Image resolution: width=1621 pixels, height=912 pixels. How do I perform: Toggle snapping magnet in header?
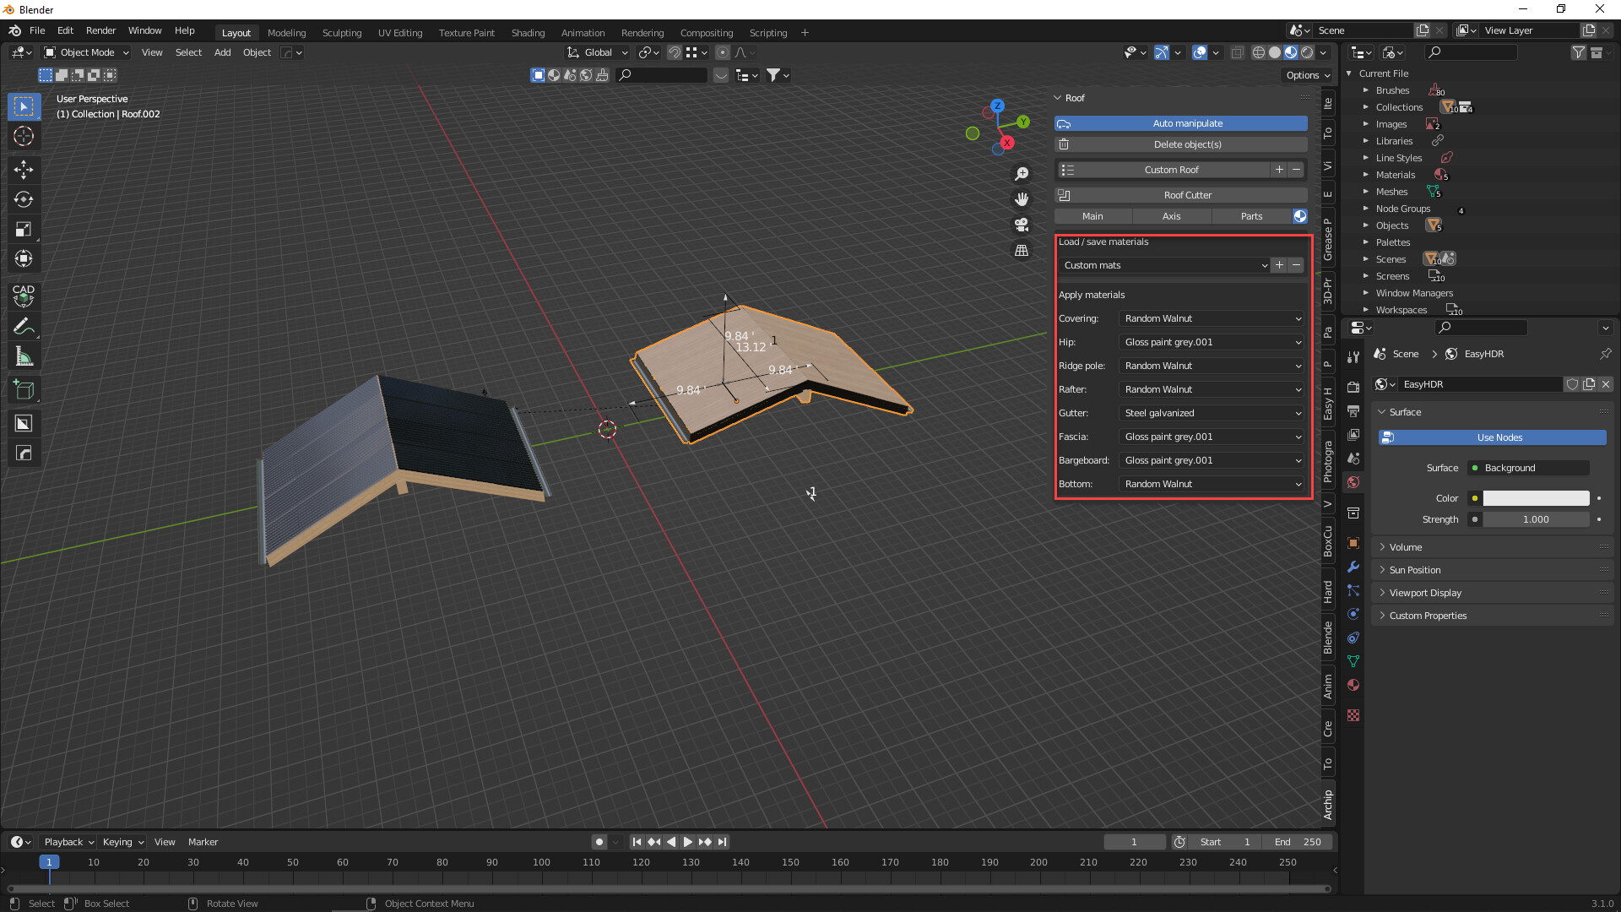675,52
